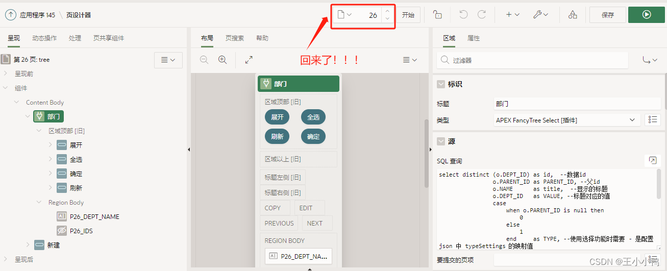Select the 确定 button icon in tree
667x271 pixels.
pos(62,174)
